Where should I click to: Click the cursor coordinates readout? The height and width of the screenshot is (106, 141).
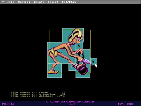coord(124,104)
